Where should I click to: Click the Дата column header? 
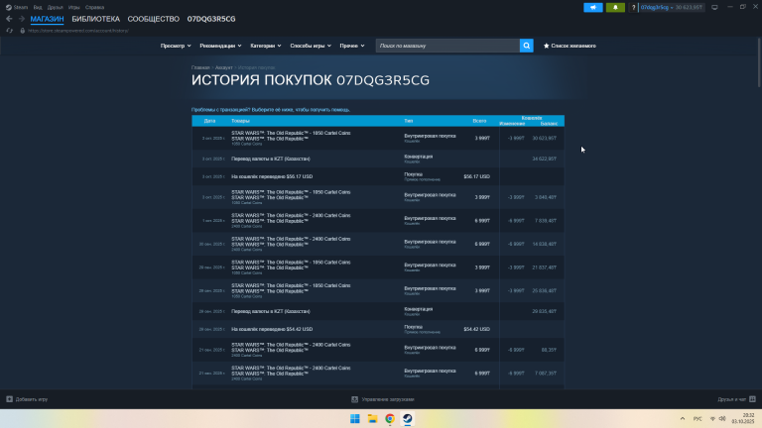pos(209,121)
